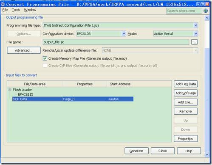Click the Add Hex Data button
212x165 pixels.
click(186, 84)
